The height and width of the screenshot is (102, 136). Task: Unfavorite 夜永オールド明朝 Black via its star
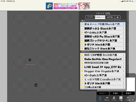(x=82, y=24)
